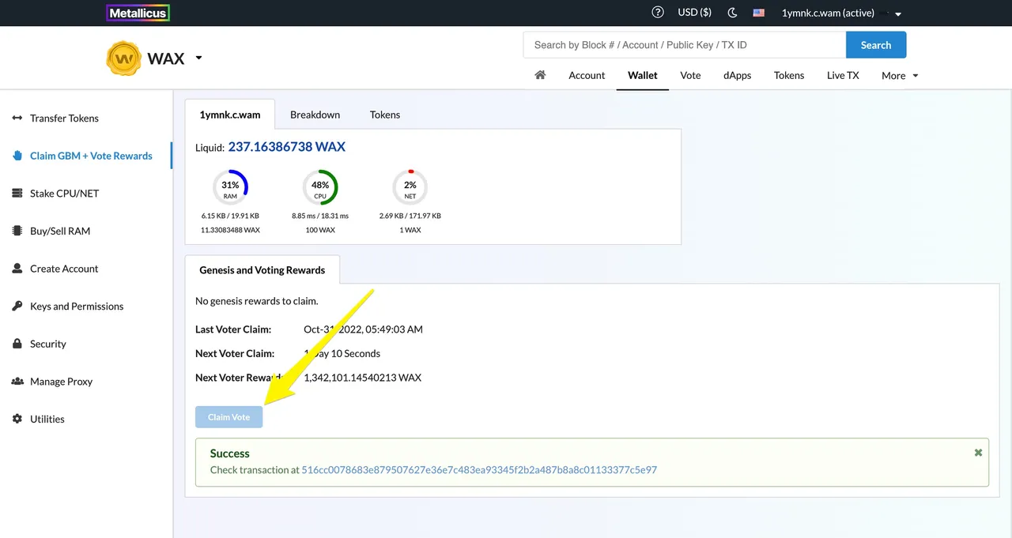Viewport: 1012px width, 538px height.
Task: Click the gold WAX coin logo
Action: pyautogui.click(x=124, y=58)
